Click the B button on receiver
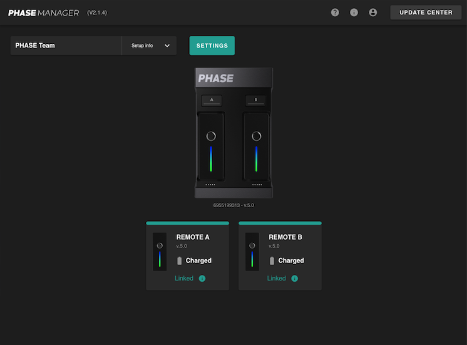467x345 pixels. [255, 100]
